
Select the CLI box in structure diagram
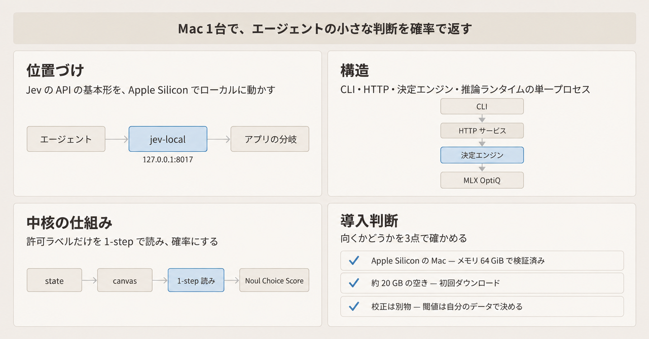click(482, 107)
